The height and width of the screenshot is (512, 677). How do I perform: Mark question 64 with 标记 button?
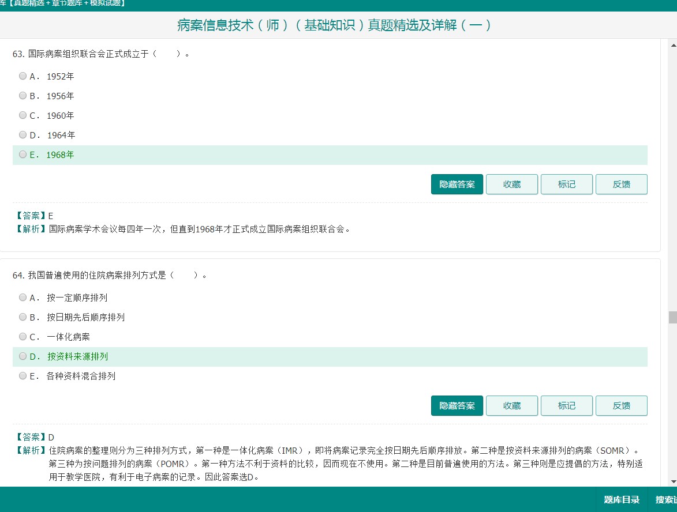point(566,405)
